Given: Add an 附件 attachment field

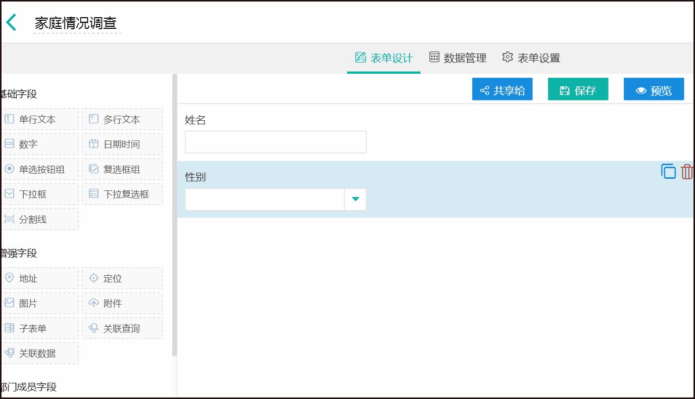Looking at the screenshot, I should coord(123,303).
